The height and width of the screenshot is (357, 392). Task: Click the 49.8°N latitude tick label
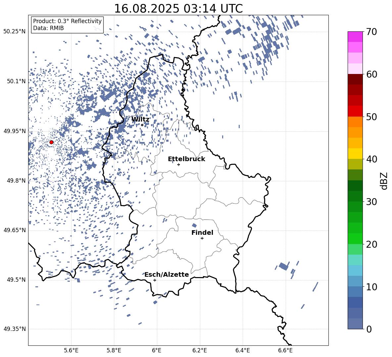pyautogui.click(x=16, y=181)
